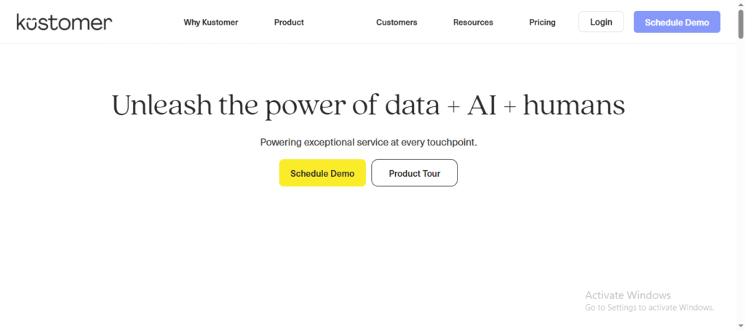Go to the Customers nav item

tap(397, 23)
